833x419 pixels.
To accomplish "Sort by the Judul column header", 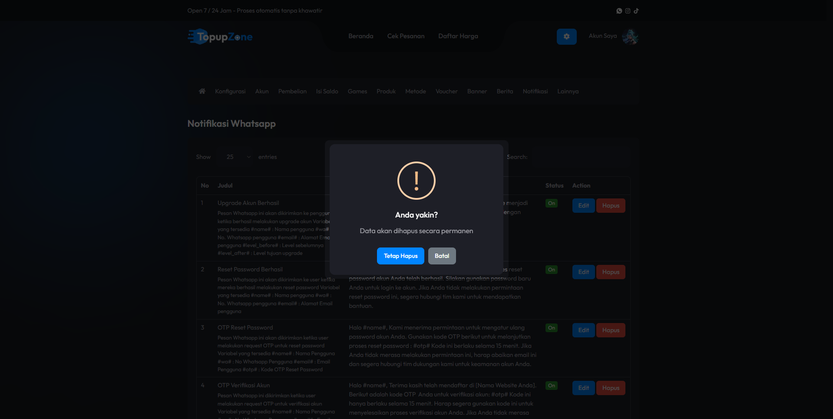I will click(225, 185).
